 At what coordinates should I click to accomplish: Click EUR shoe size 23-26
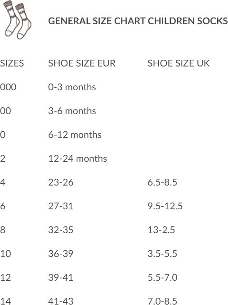click(61, 182)
